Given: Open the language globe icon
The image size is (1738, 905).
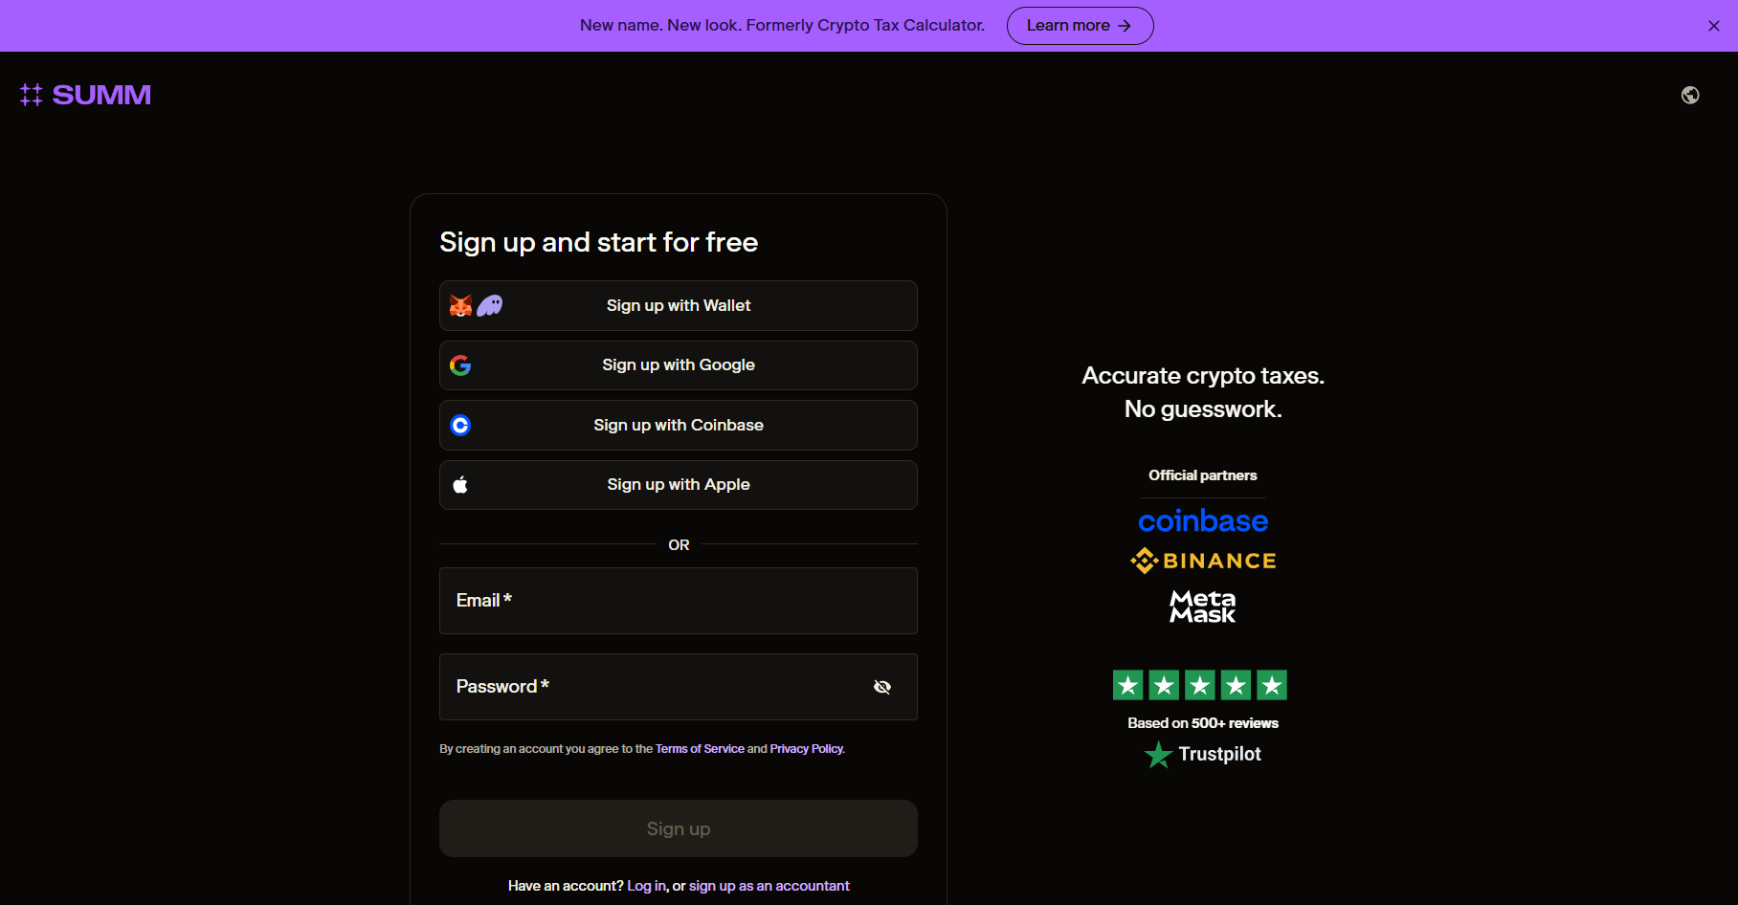Looking at the screenshot, I should pos(1690,95).
